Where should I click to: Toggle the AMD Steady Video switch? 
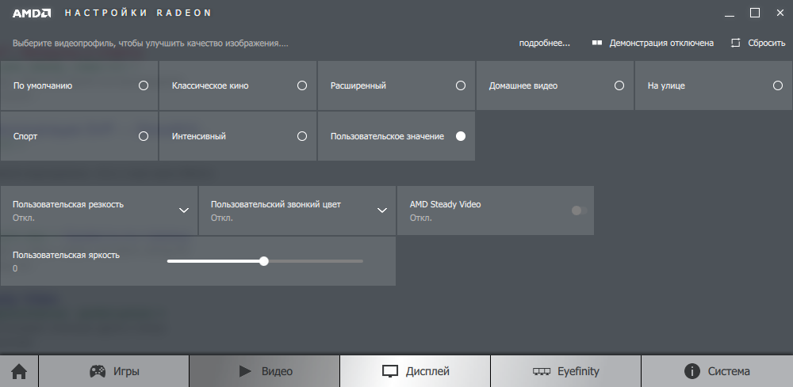pyautogui.click(x=579, y=210)
